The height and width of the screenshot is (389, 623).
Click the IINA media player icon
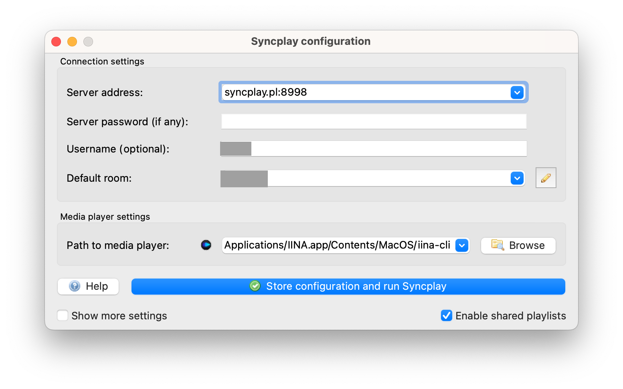pos(206,245)
